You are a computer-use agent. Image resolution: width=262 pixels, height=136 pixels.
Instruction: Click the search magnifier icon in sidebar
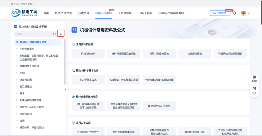pos(55,34)
